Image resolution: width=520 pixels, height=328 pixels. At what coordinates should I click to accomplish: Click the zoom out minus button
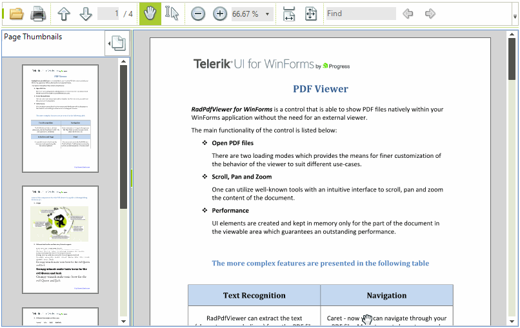(198, 14)
